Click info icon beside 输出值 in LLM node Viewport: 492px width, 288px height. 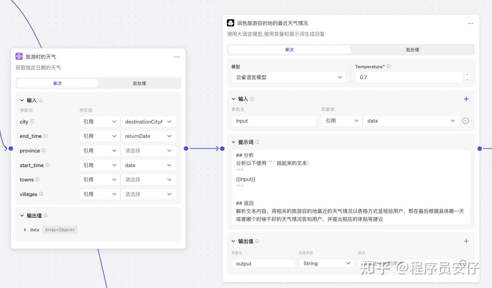pos(257,241)
